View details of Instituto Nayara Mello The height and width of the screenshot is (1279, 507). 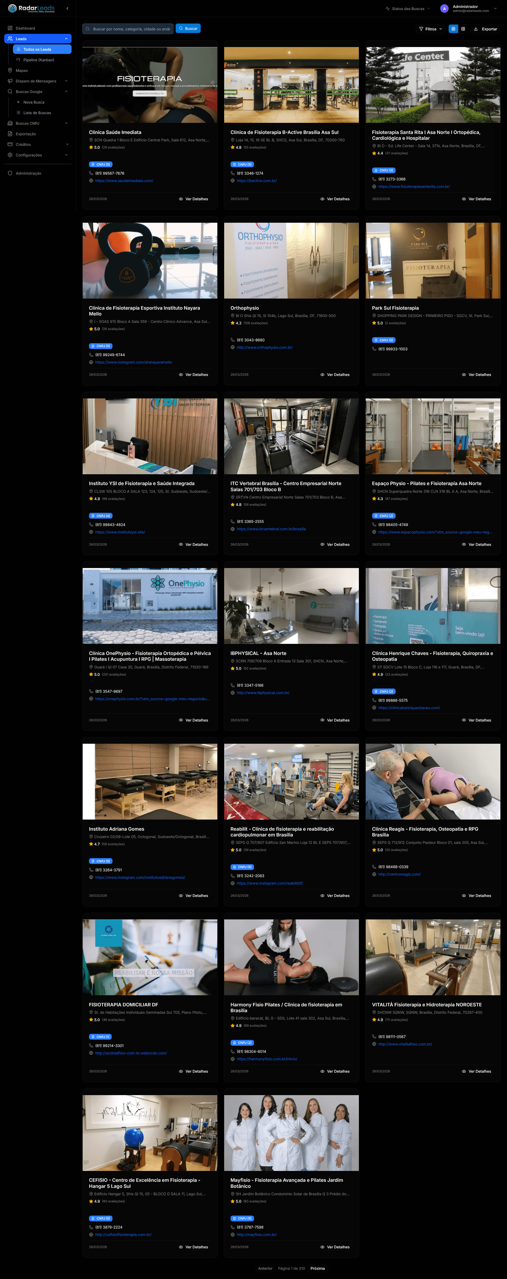194,375
